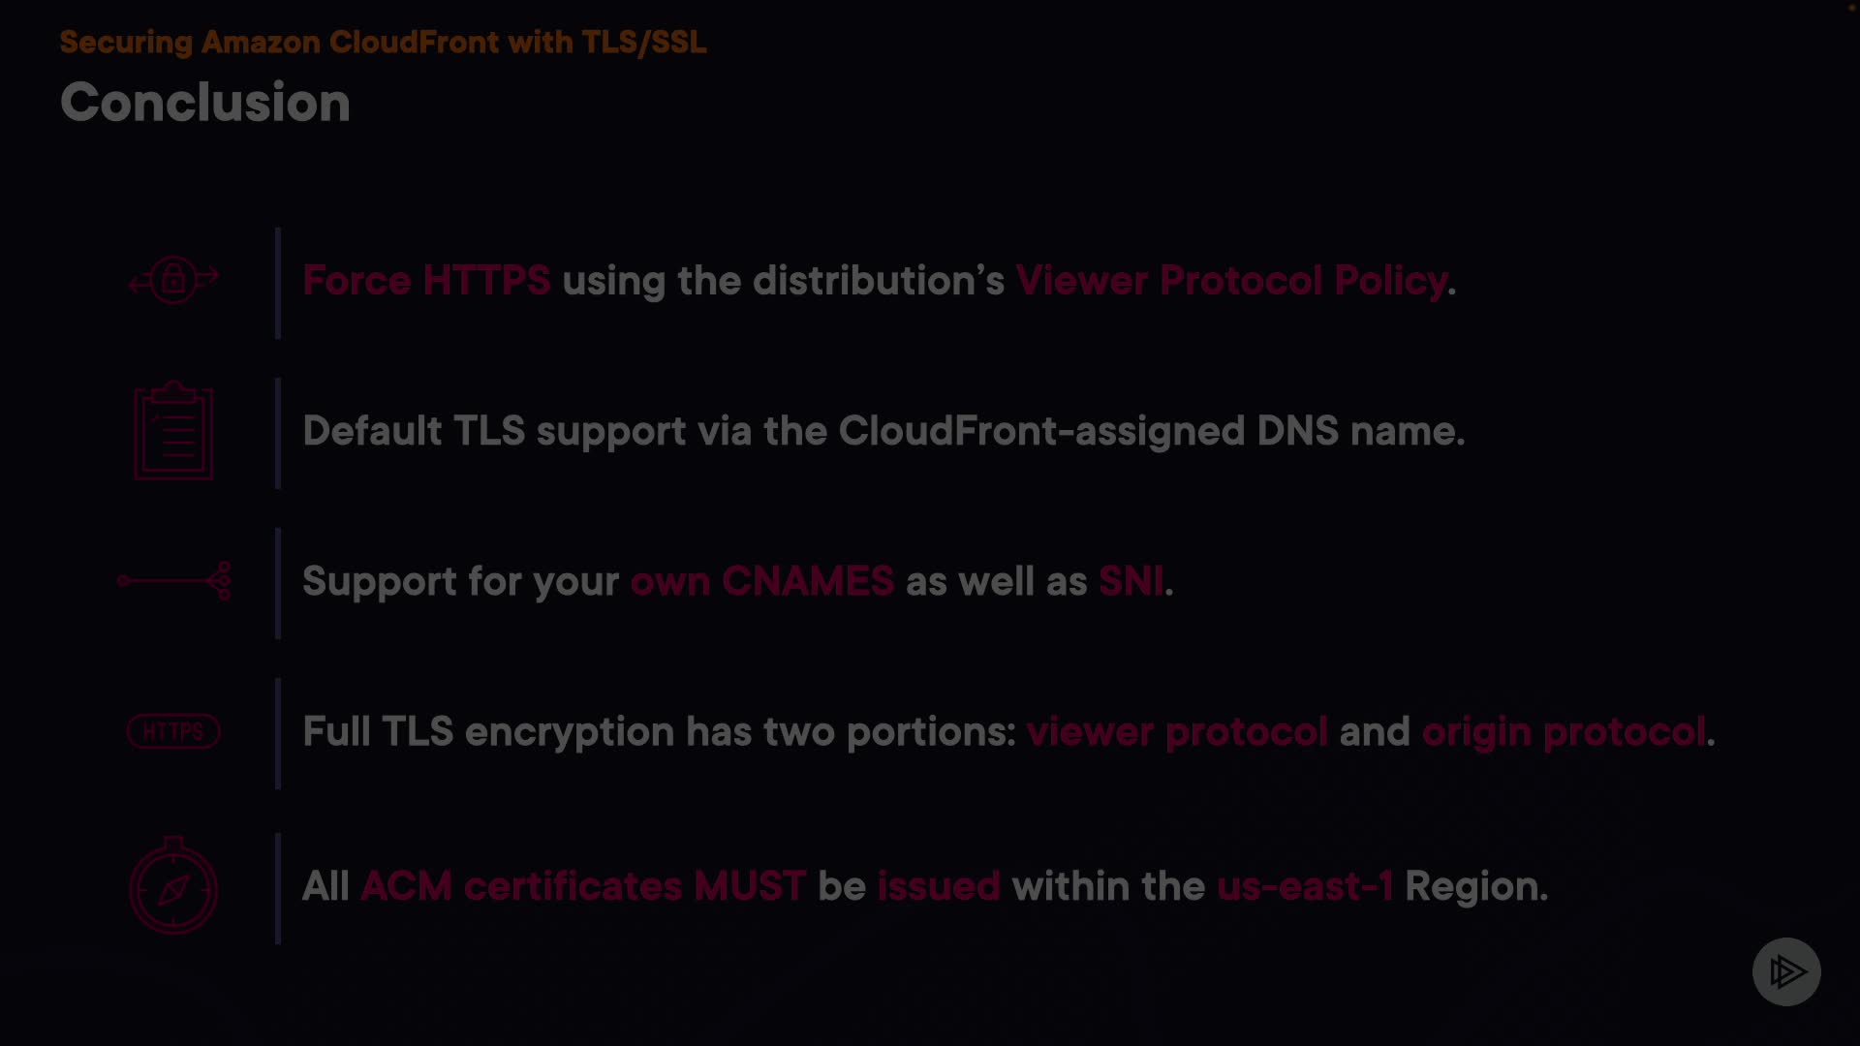Click the pink 'origin protocol' phrase
Image resolution: width=1860 pixels, height=1046 pixels.
[x=1564, y=731]
